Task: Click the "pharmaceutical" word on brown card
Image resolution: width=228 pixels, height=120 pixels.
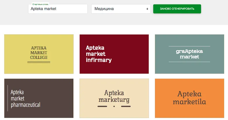Action: (x=25, y=105)
